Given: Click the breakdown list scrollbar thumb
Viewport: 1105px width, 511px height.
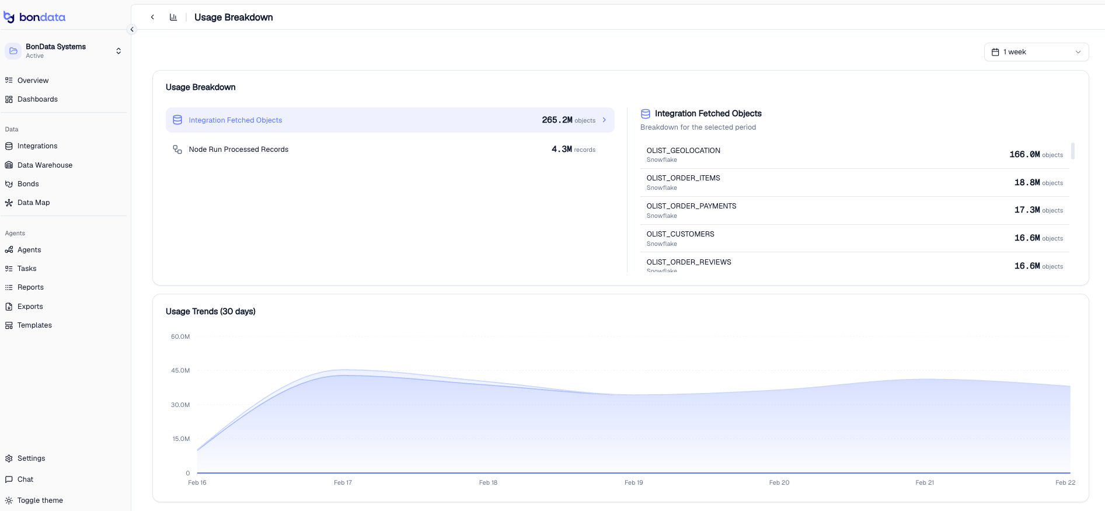Looking at the screenshot, I should point(1073,151).
